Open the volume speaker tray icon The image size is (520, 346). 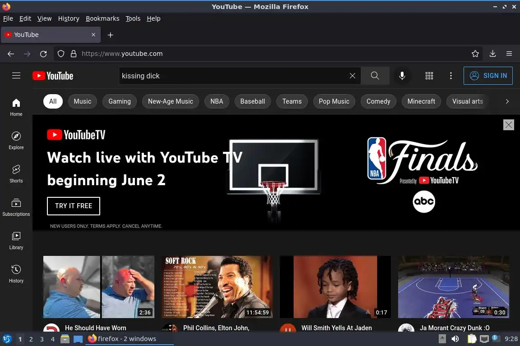(x=455, y=339)
